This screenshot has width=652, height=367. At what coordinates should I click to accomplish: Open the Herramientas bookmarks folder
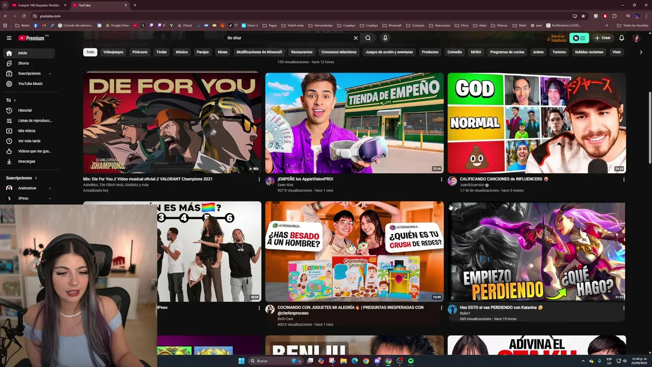[320, 25]
